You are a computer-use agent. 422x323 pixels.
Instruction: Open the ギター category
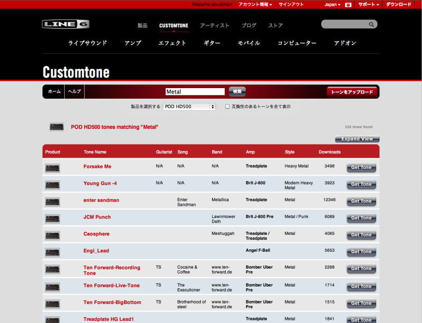click(212, 43)
